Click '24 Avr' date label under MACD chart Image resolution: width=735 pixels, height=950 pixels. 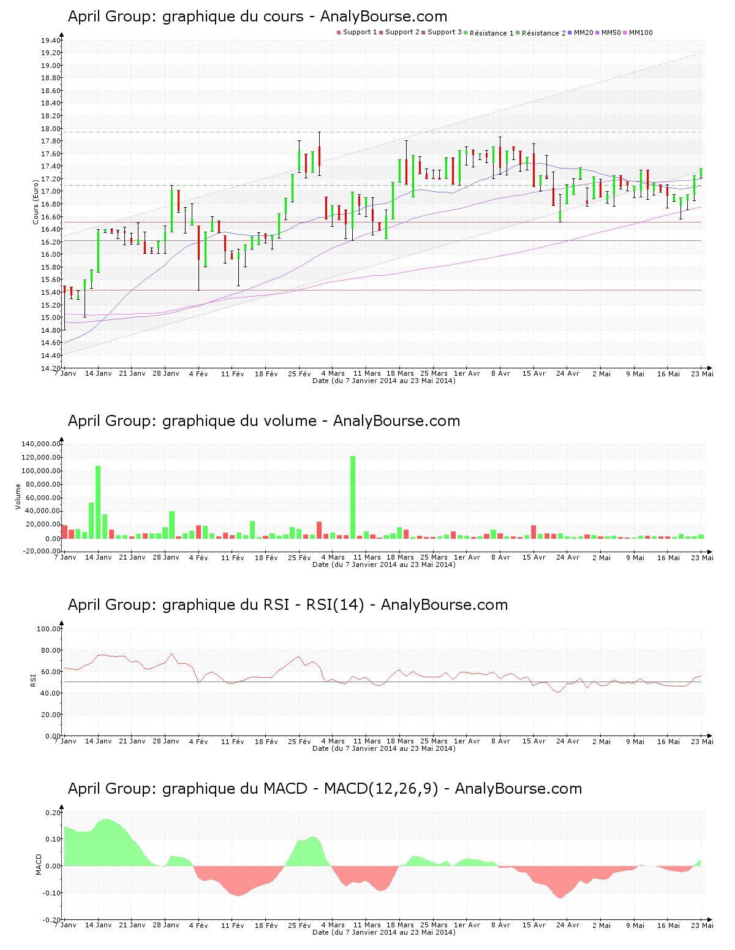568,925
